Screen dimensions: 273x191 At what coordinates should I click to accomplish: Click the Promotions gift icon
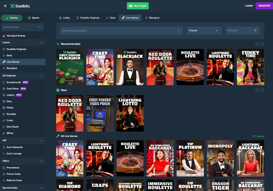(4, 168)
